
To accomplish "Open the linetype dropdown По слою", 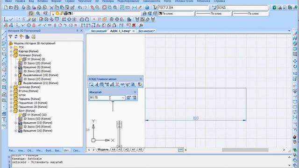I will click(213, 14).
